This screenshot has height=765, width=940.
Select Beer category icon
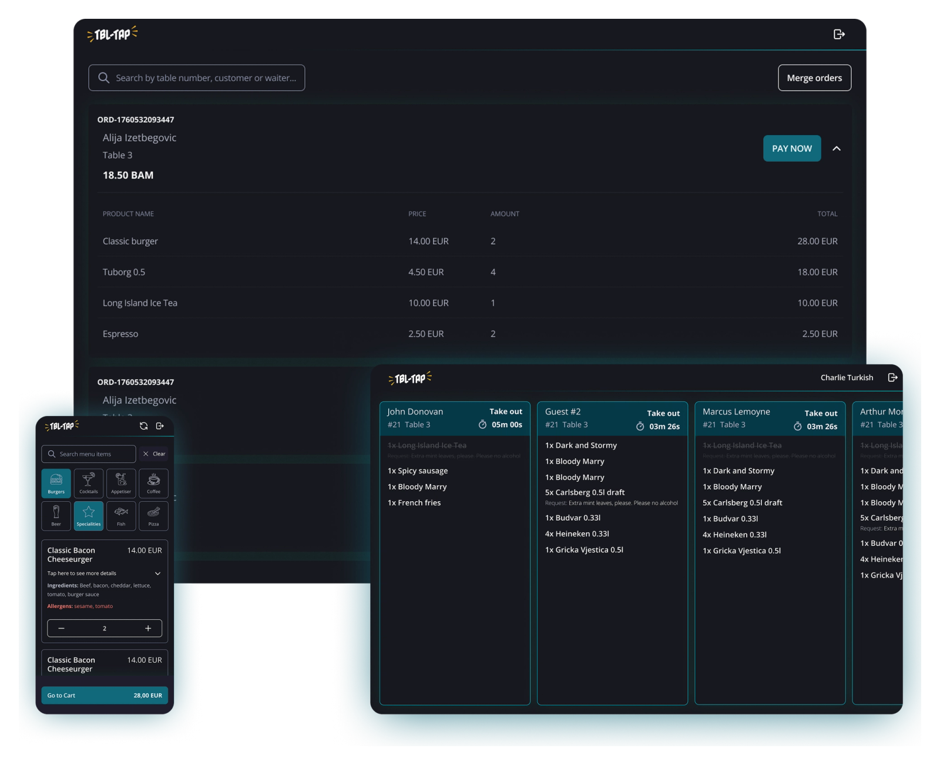(56, 516)
